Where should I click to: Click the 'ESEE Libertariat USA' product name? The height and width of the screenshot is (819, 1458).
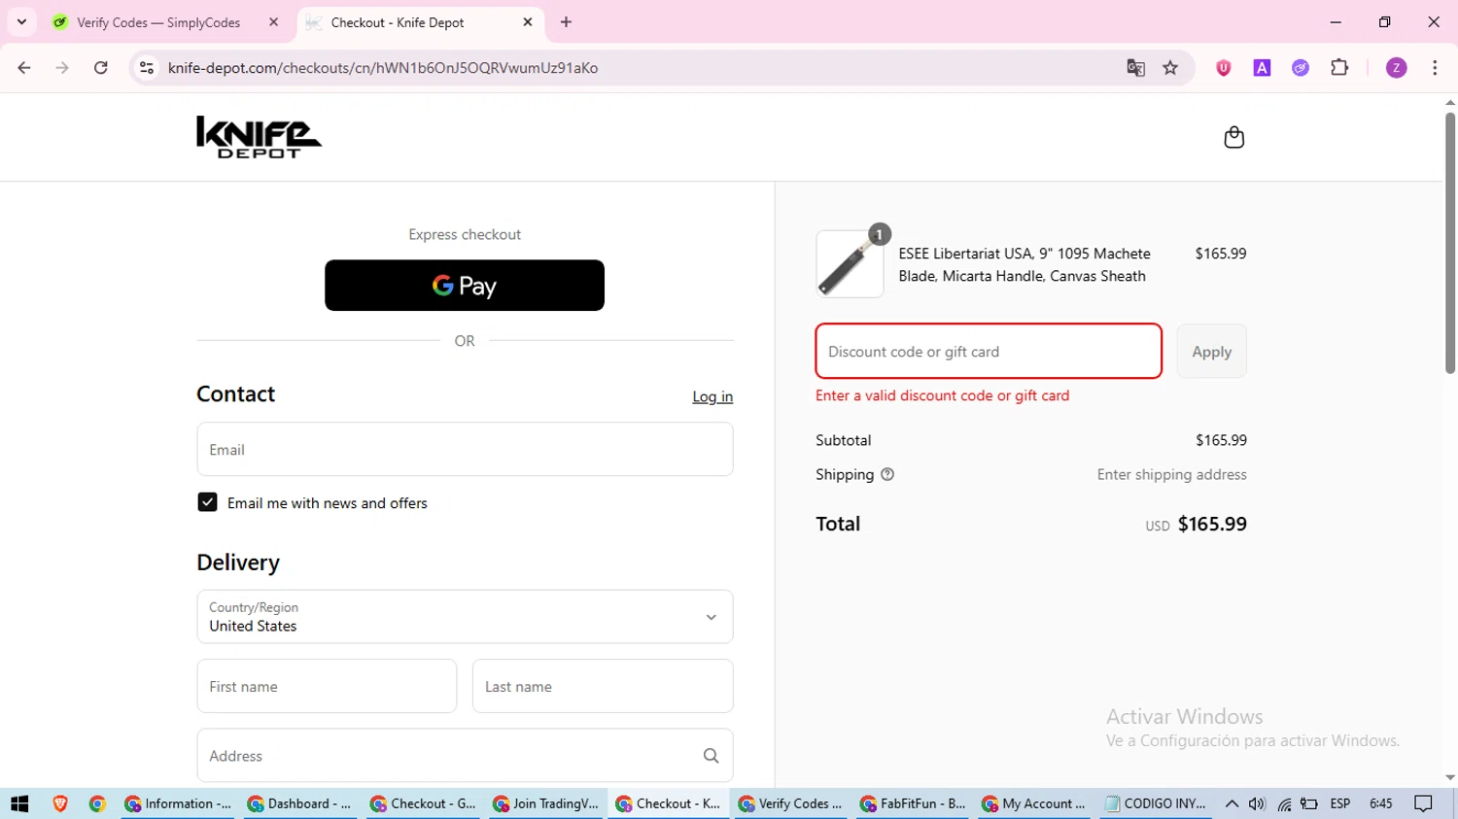coord(1024,264)
